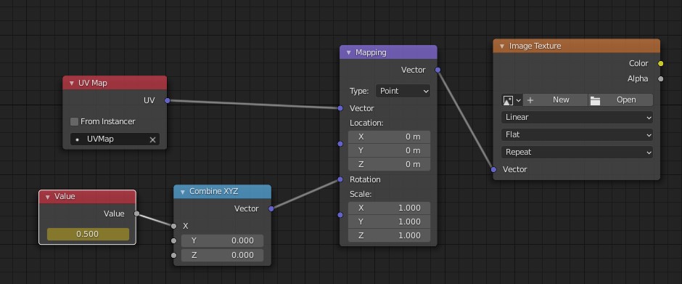Click Image Texture Color output socket
682x284 pixels.
coord(661,64)
